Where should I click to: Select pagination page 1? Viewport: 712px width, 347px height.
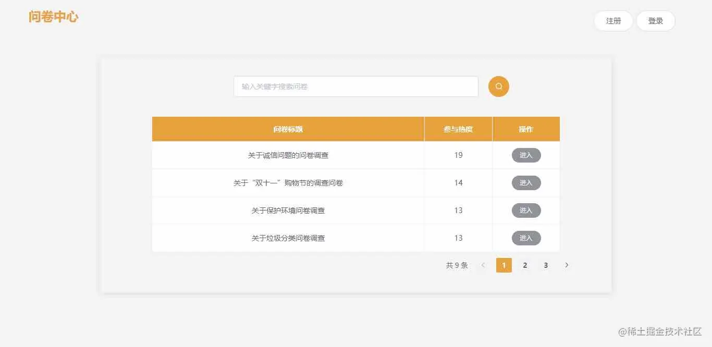click(504, 265)
